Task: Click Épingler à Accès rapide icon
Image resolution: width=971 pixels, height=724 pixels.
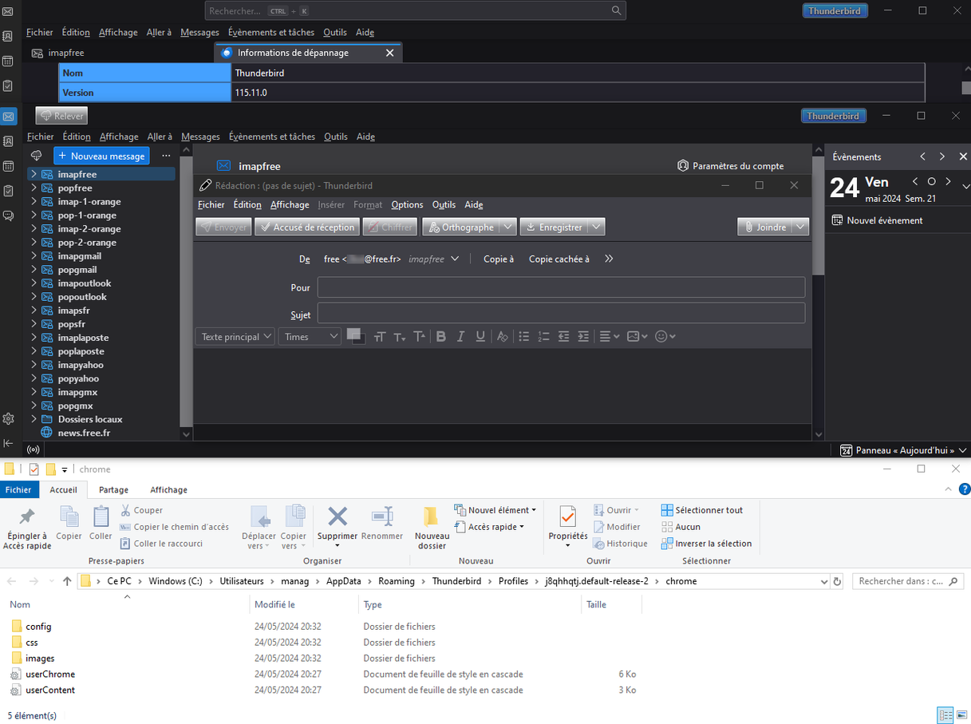Action: tap(26, 516)
